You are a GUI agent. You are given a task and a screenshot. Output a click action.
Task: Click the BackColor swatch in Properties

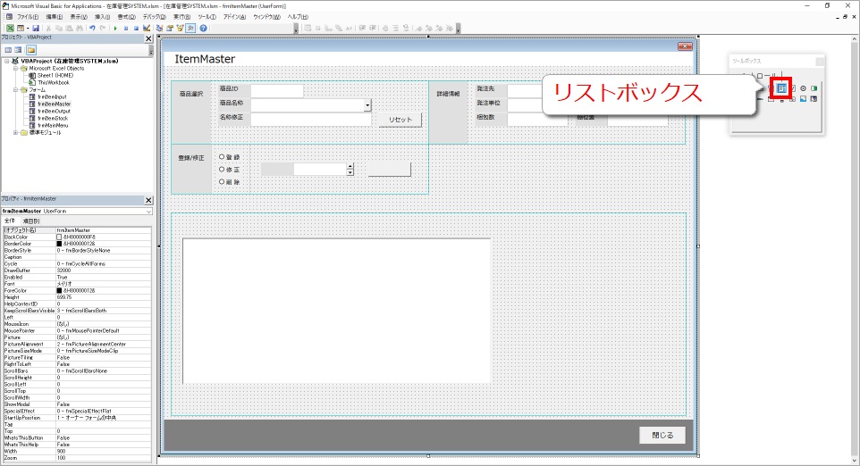click(x=59, y=237)
